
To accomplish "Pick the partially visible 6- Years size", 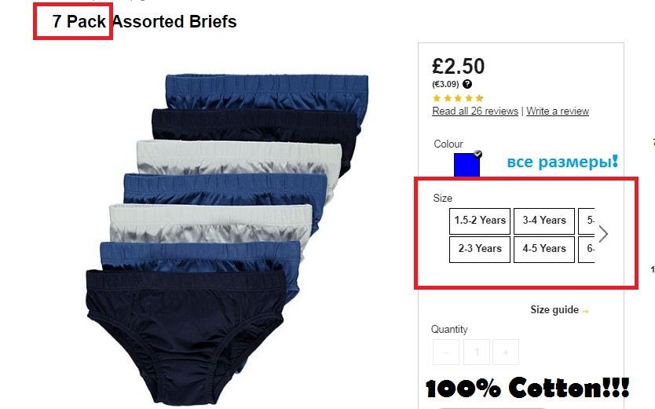I will [587, 250].
